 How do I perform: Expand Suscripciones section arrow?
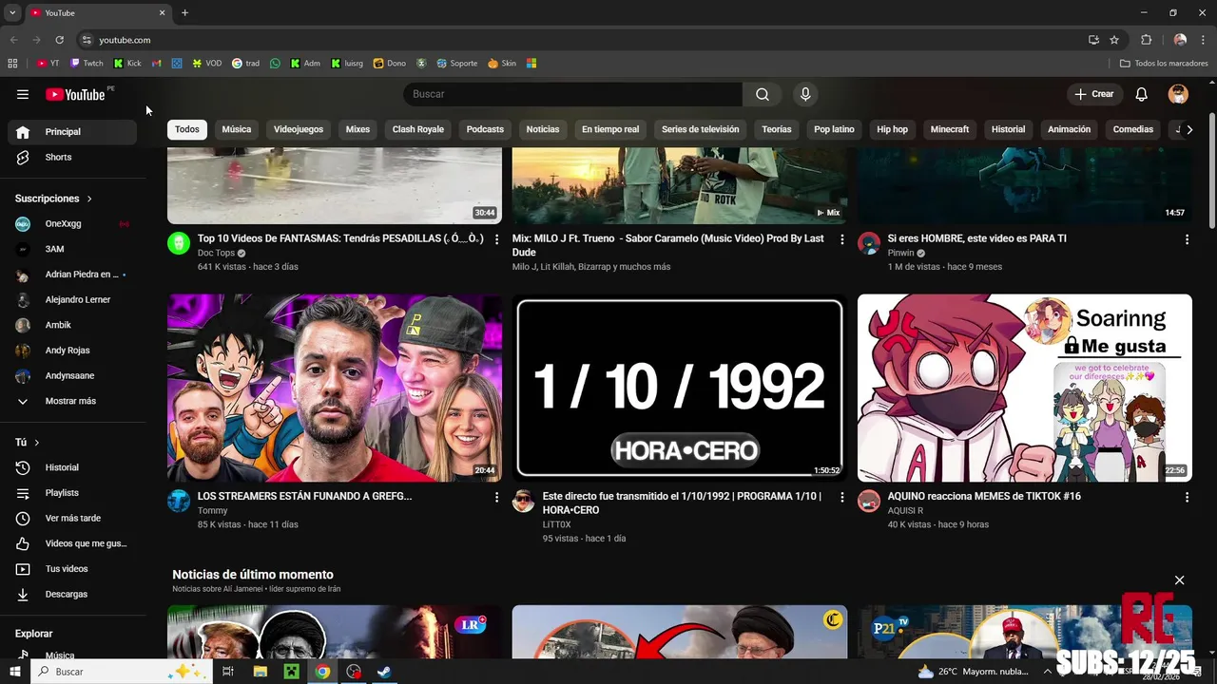click(x=89, y=199)
